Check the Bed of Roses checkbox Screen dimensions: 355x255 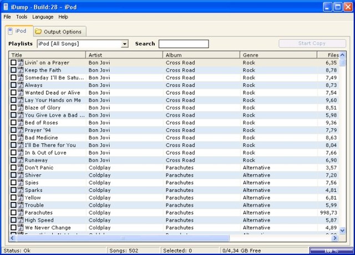coord(13,122)
